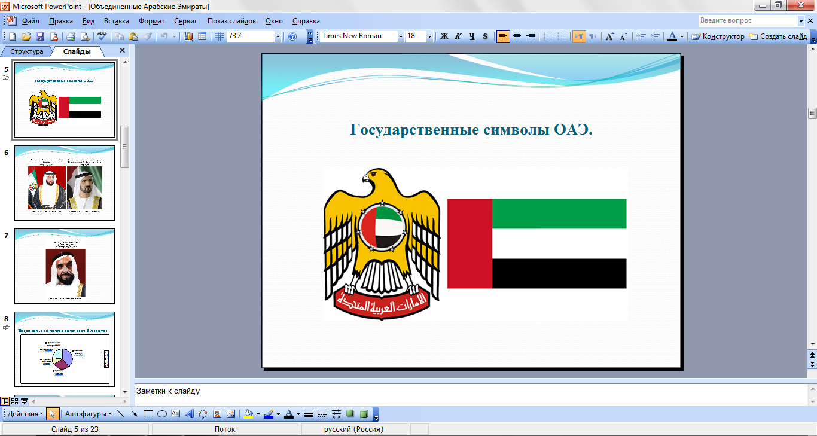Choose arrow style options
817x436 pixels.
(x=337, y=414)
